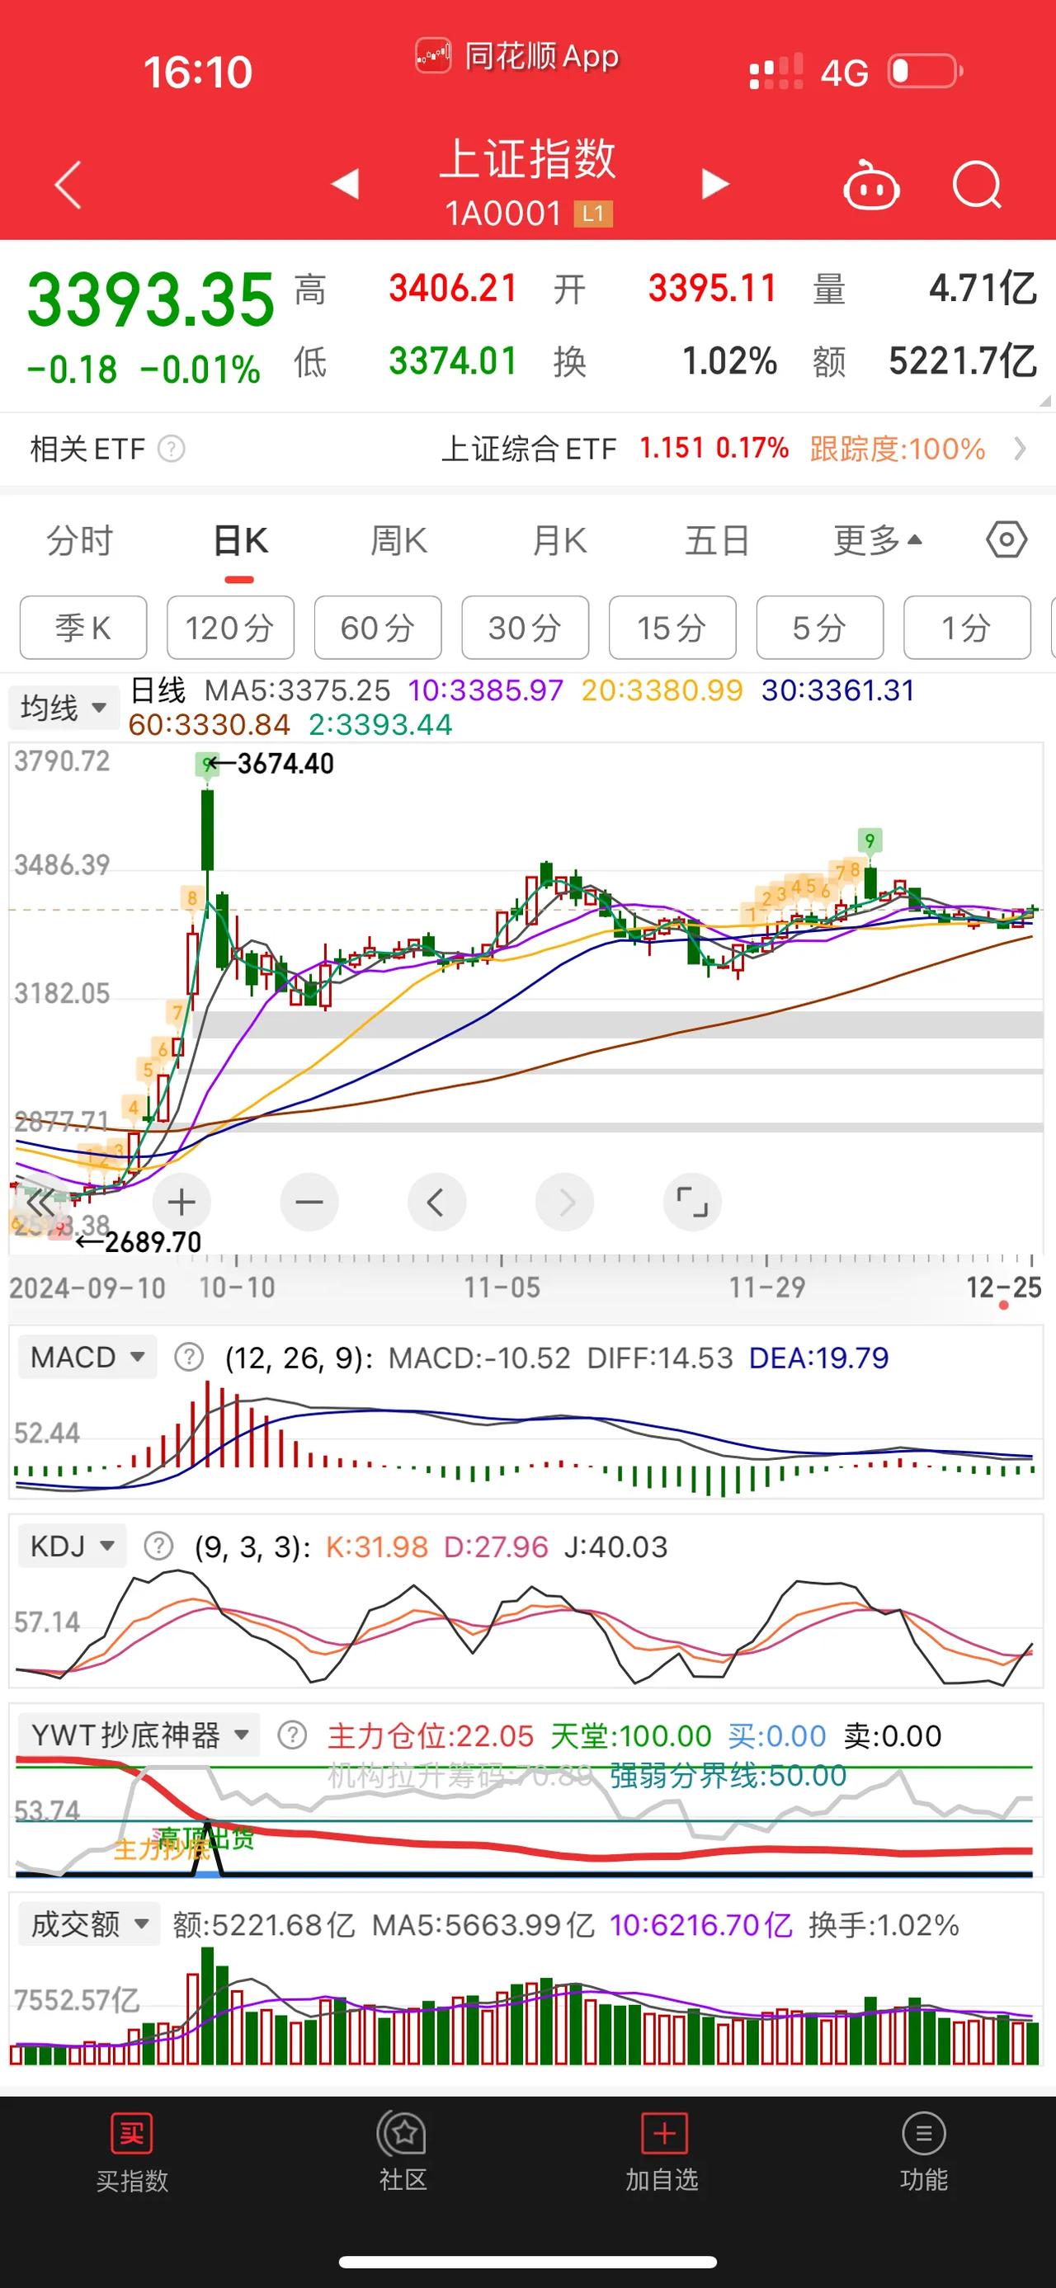Tap MA5:5663.99亿 in volume panel

pos(483,1925)
